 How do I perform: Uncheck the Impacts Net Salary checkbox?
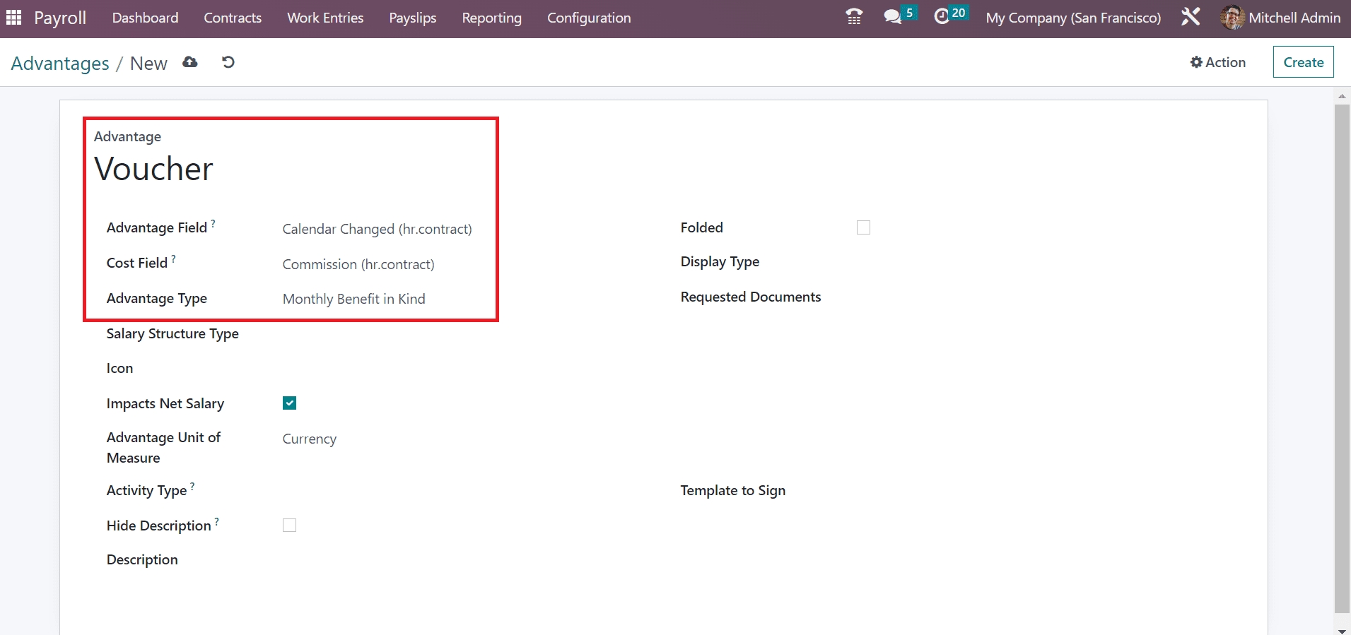(289, 403)
